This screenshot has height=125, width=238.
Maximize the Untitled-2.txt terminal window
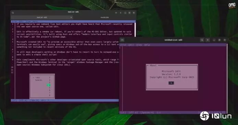tap(219, 40)
